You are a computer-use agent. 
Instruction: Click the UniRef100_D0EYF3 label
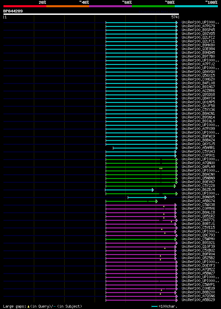coord(198,266)
